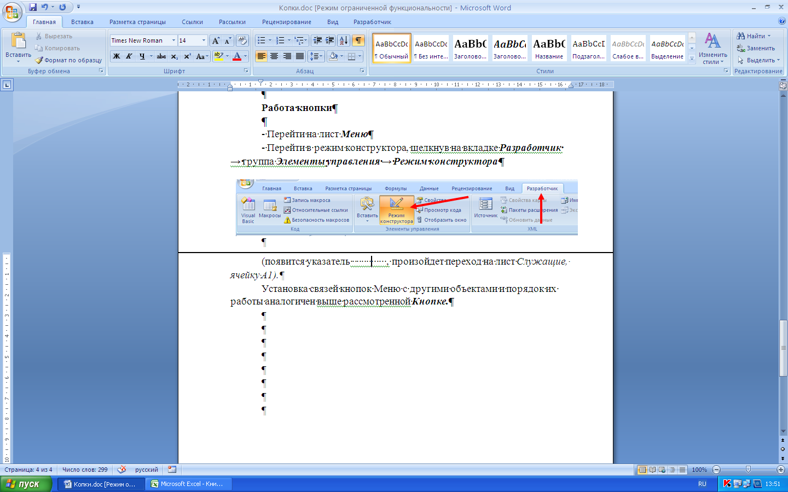
Task: Apply the Обычный style
Action: tap(392, 48)
